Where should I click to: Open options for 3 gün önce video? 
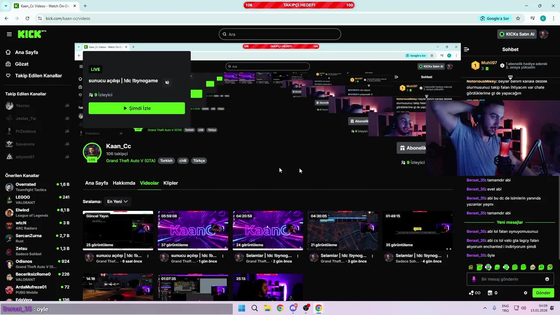pos(372,256)
